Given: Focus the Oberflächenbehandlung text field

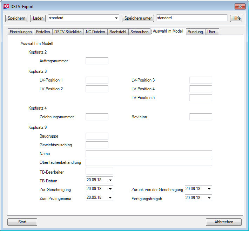Looking at the screenshot, I should pos(149,162).
